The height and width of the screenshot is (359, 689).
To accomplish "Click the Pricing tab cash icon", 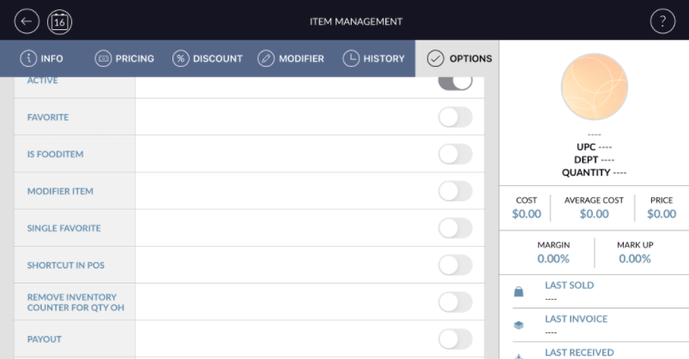I will click(x=103, y=58).
